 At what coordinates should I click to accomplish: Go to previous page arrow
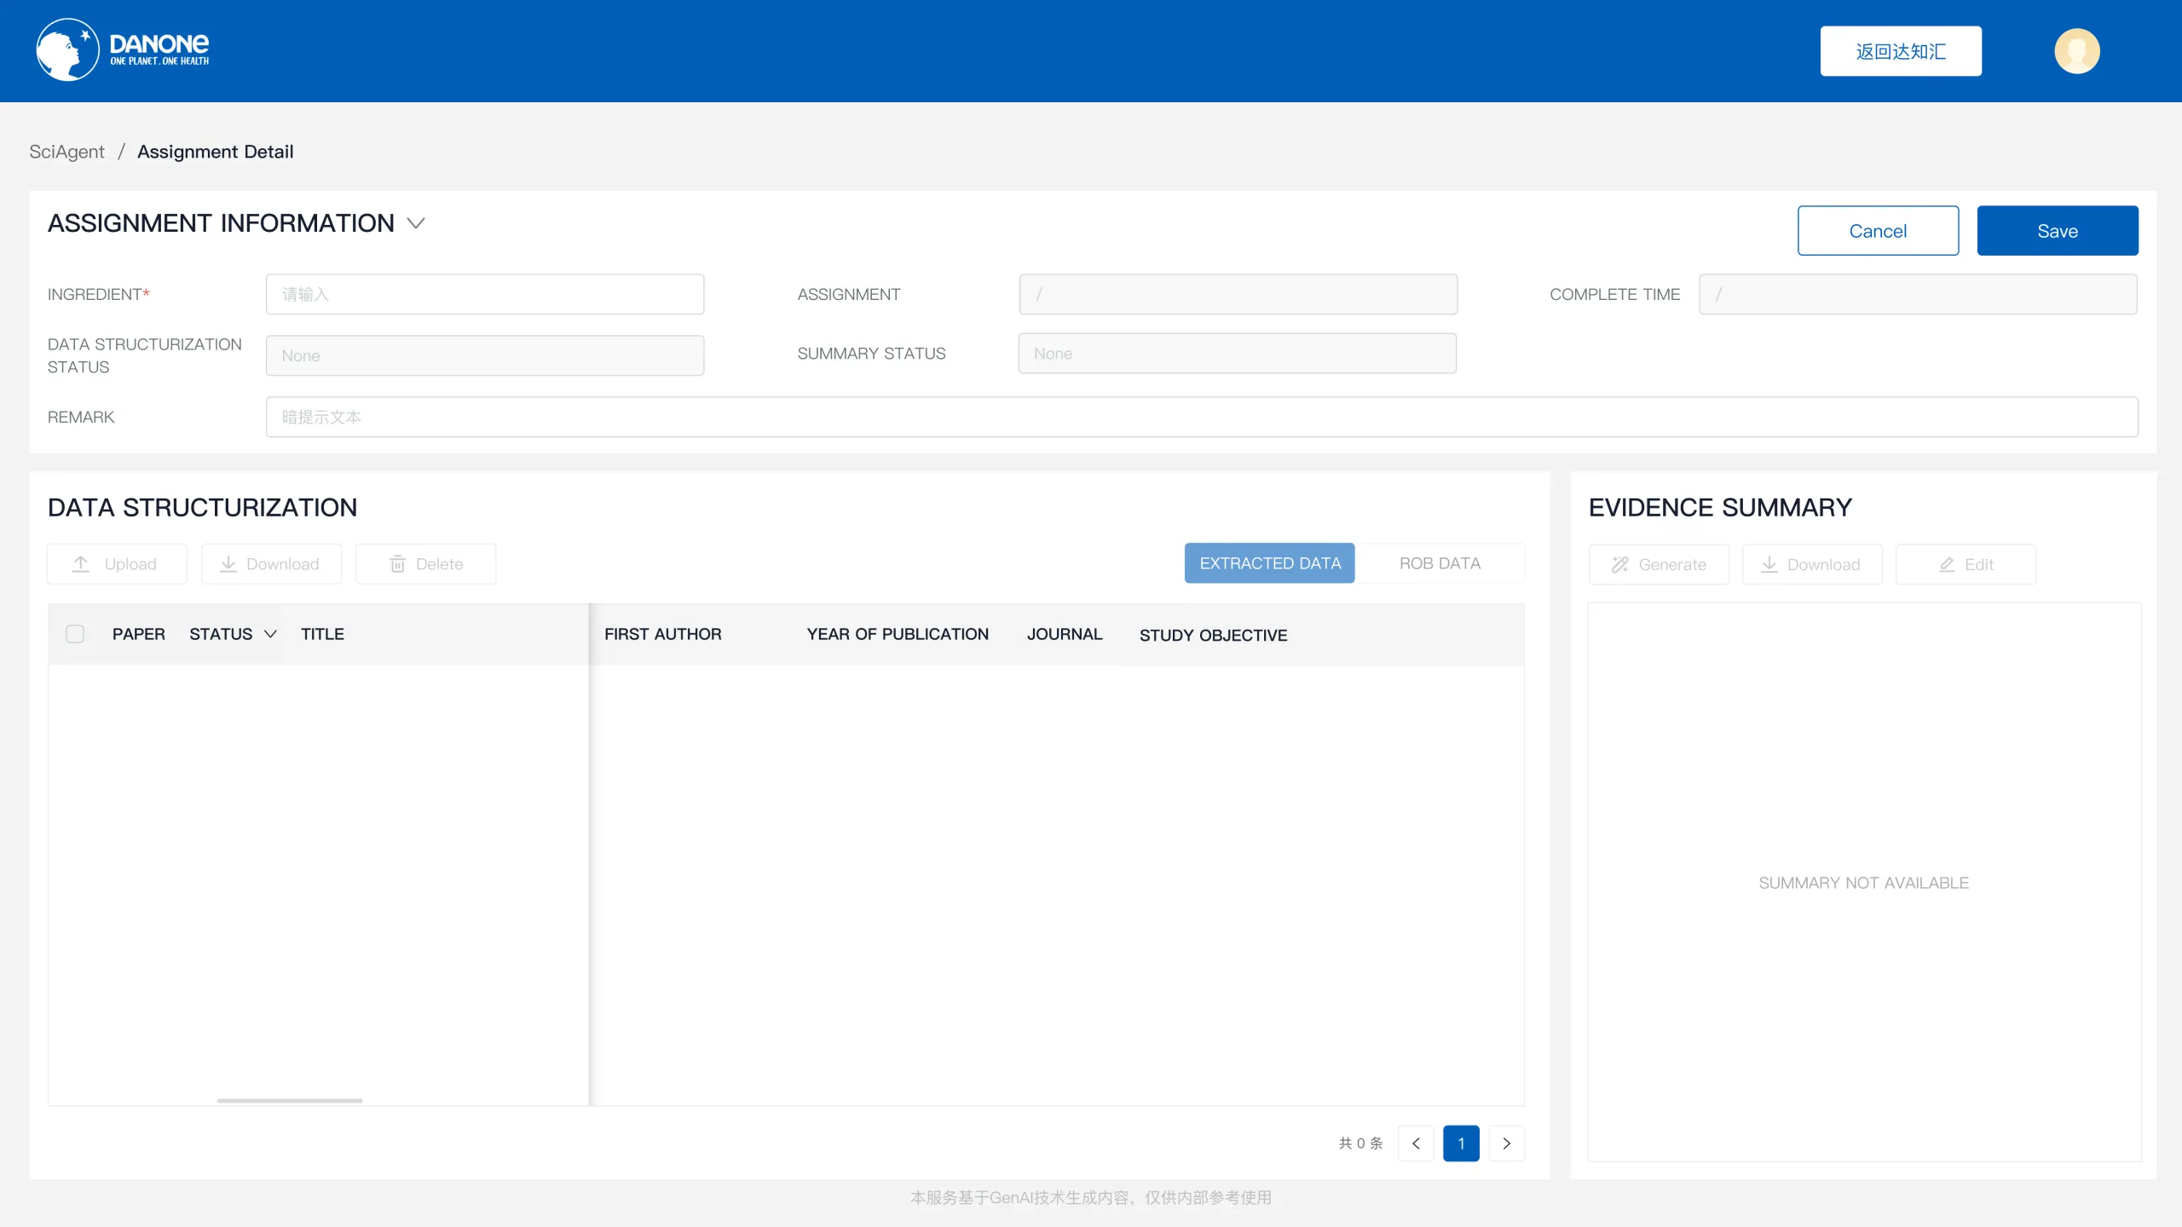(1416, 1143)
